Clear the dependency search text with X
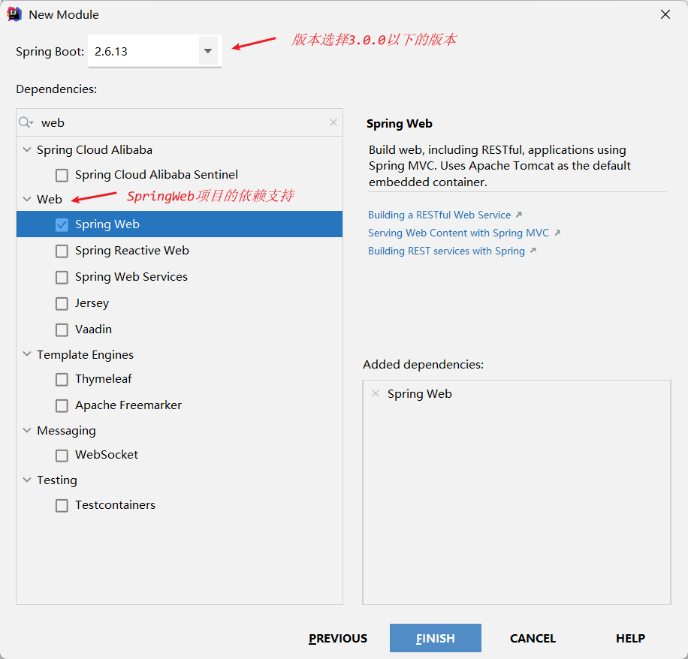This screenshot has height=659, width=688. click(333, 122)
